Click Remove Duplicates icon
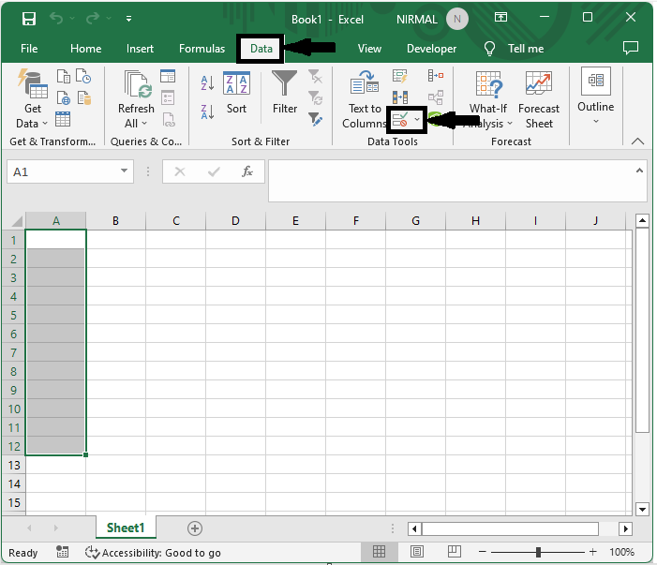Viewport: 657px width, 565px height. (x=400, y=97)
